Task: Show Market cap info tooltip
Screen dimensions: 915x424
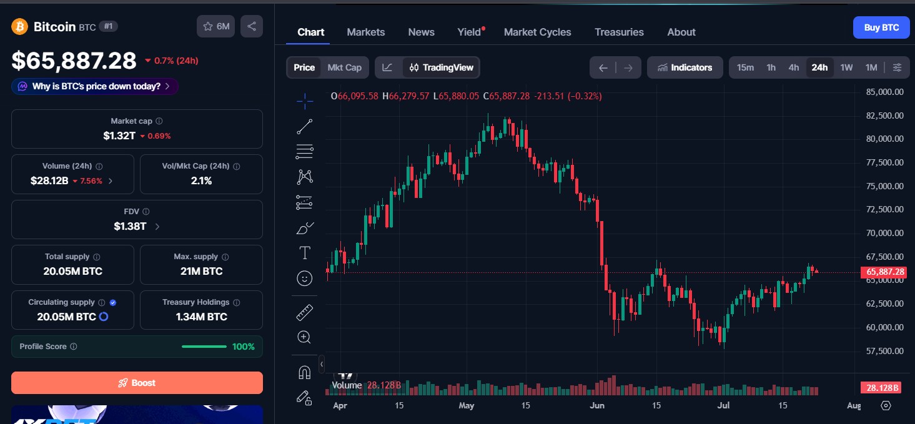Action: (x=159, y=121)
